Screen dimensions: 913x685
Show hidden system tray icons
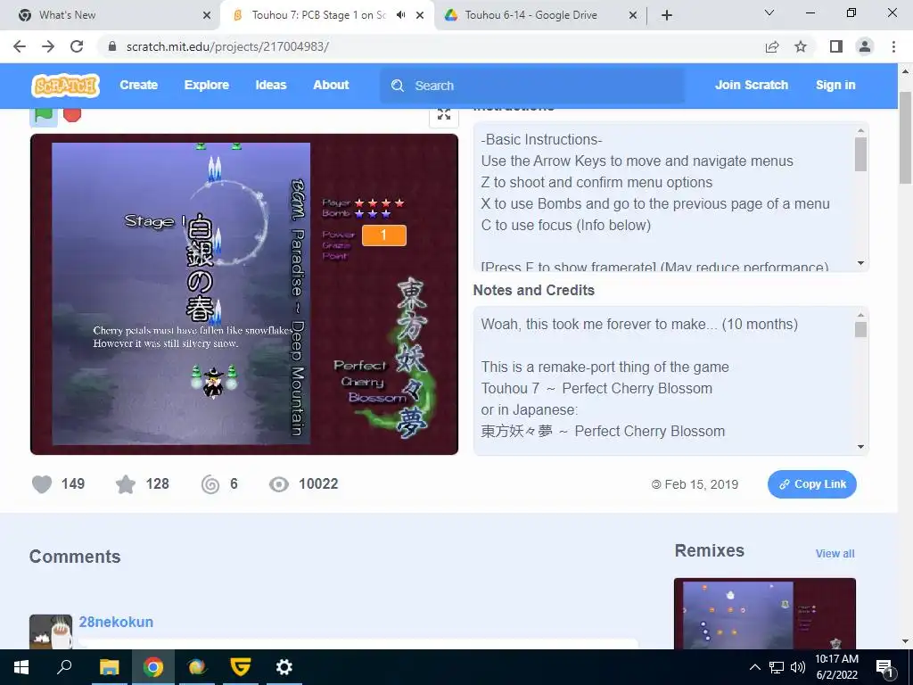[754, 667]
